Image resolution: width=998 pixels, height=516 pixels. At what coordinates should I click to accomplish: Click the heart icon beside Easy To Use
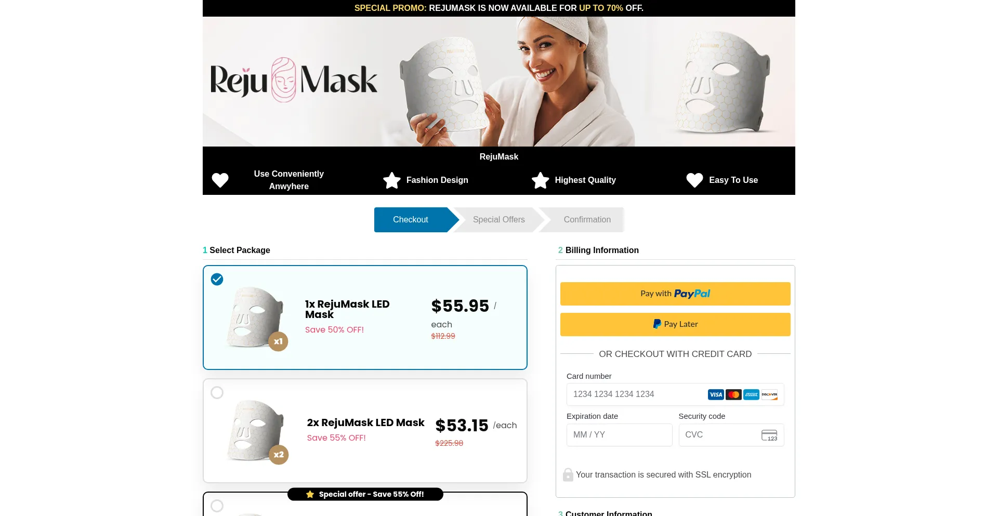[694, 180]
